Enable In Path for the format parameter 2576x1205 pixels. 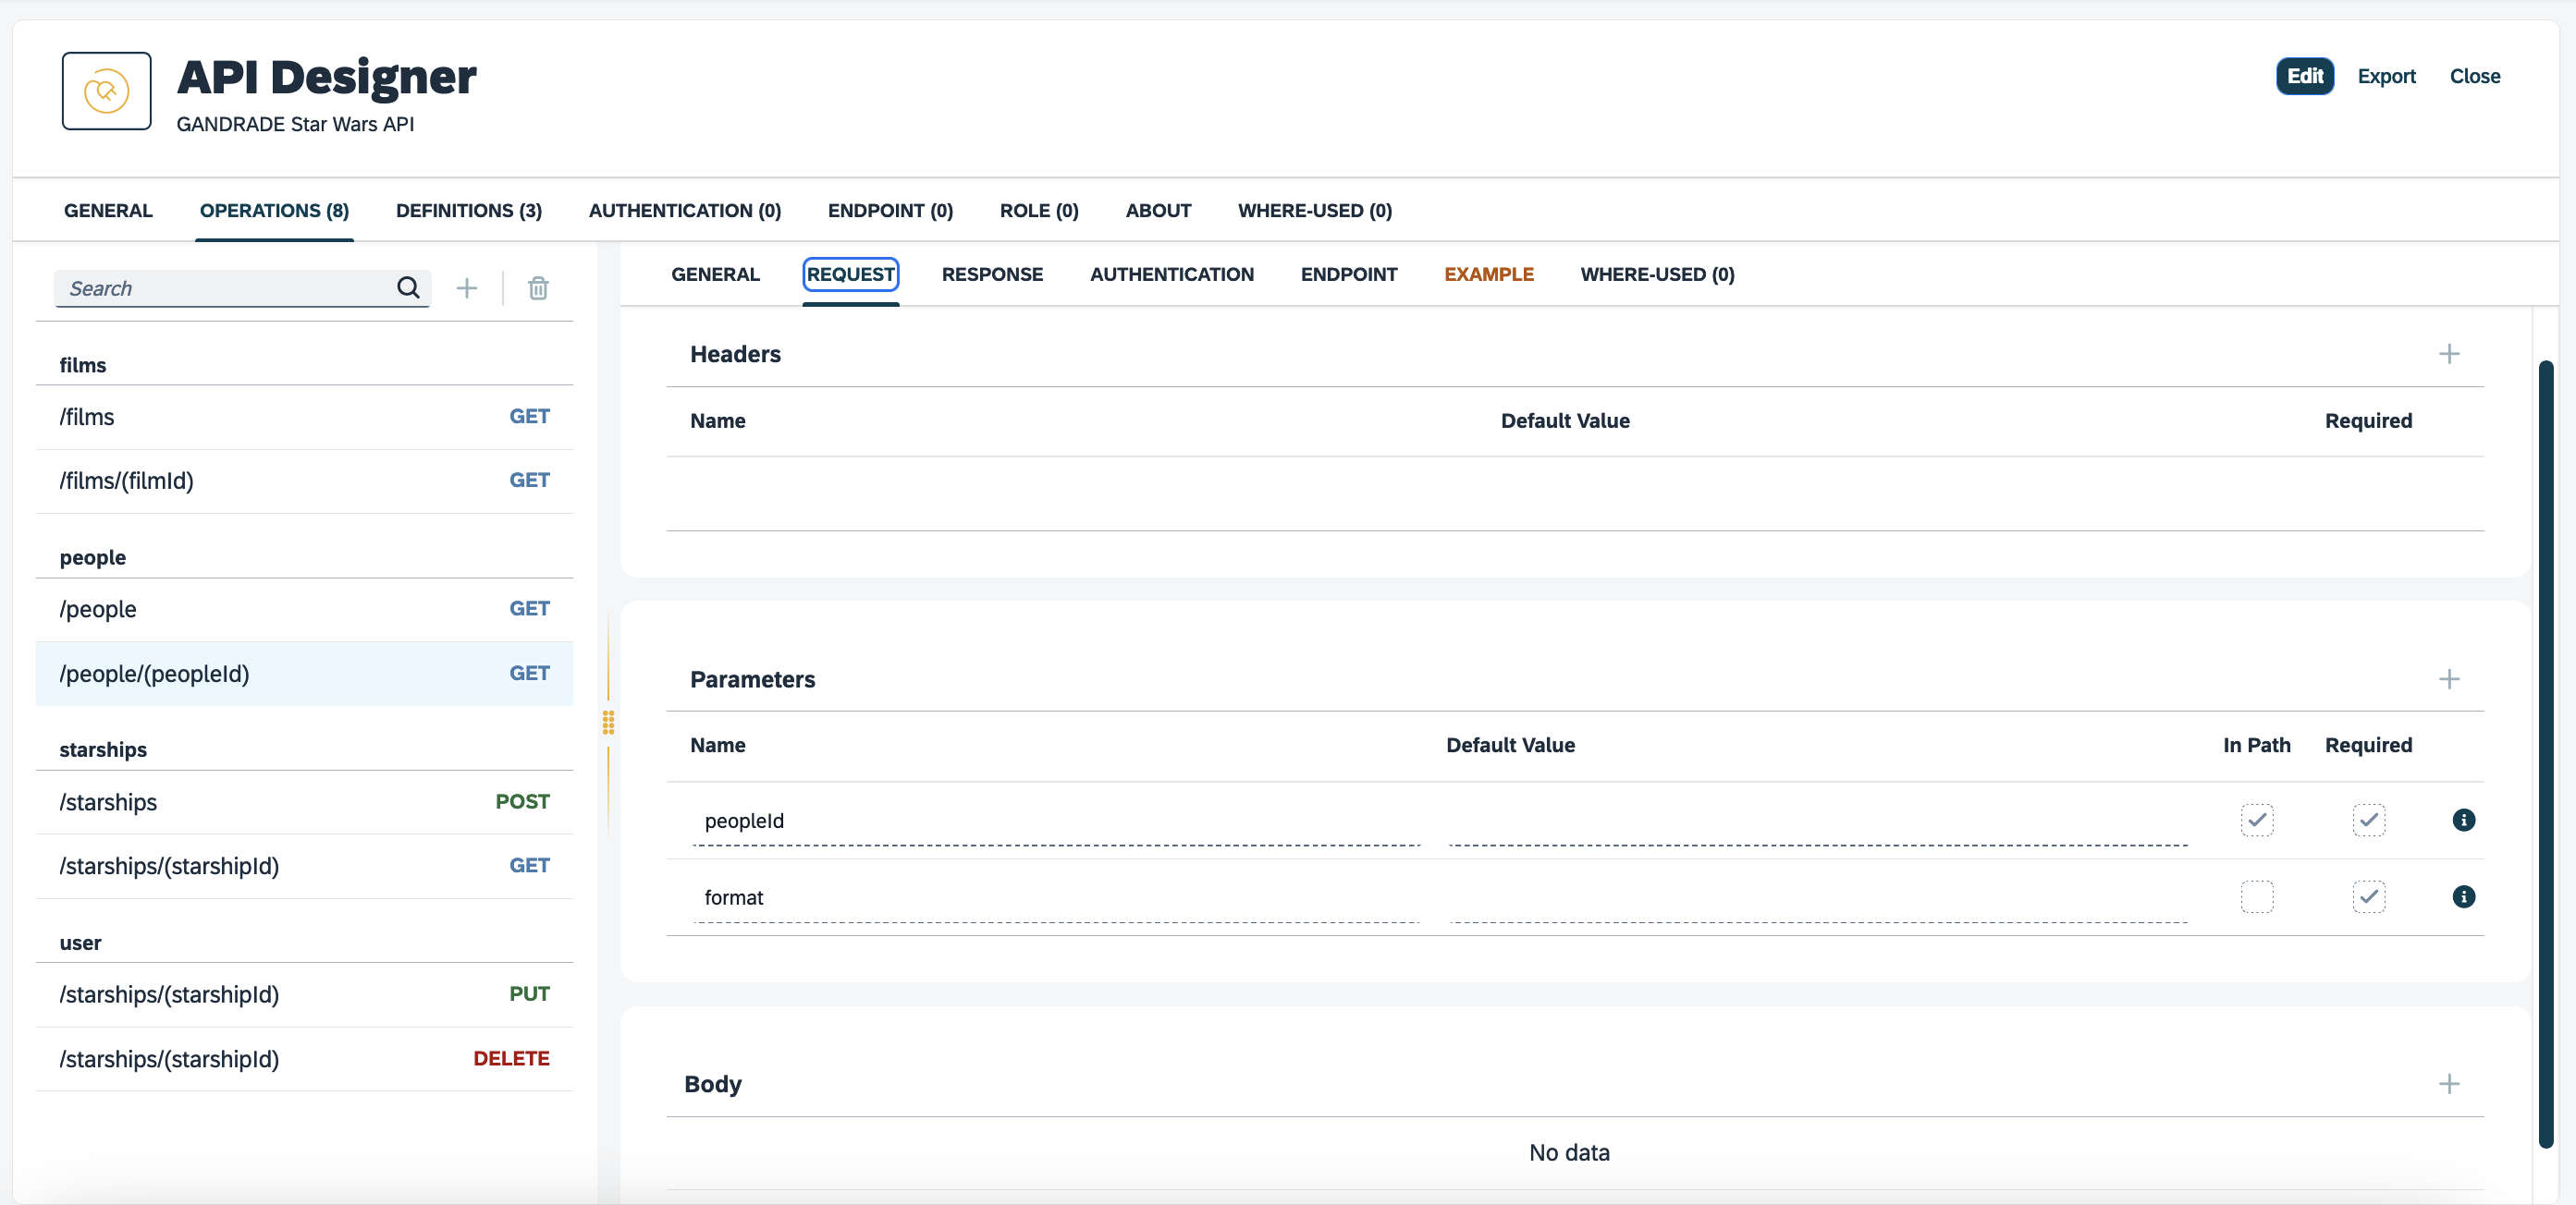[x=2258, y=896]
